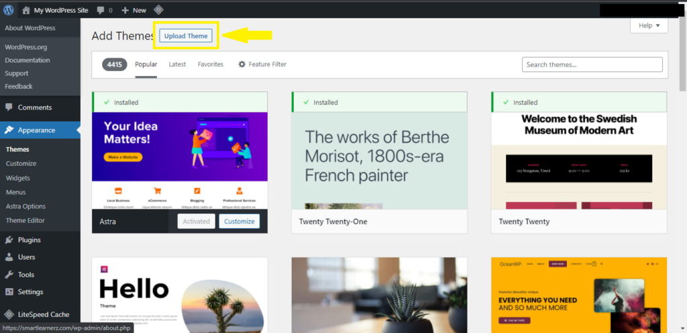Click the eCommerce cart icon in Astra preview
The width and height of the screenshot is (687, 333).
coord(157,191)
